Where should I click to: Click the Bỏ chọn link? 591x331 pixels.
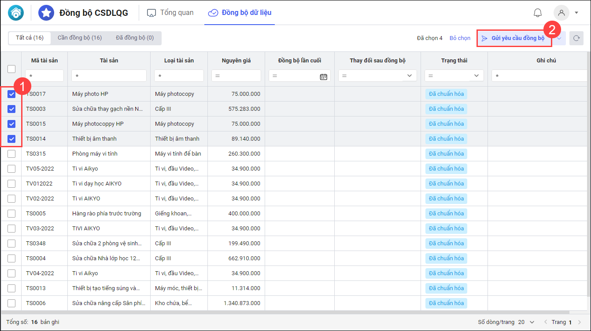(x=460, y=38)
